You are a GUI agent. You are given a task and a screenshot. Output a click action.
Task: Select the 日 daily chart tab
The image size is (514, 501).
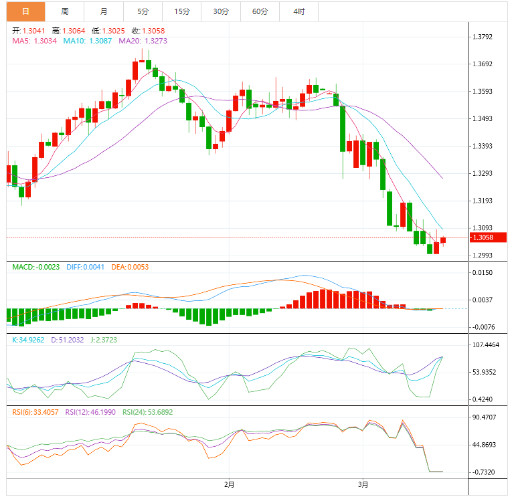[26, 11]
